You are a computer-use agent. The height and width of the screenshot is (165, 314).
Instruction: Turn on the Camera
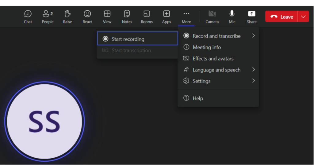point(212,17)
